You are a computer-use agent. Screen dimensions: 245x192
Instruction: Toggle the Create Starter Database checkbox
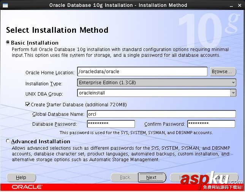[27, 104]
